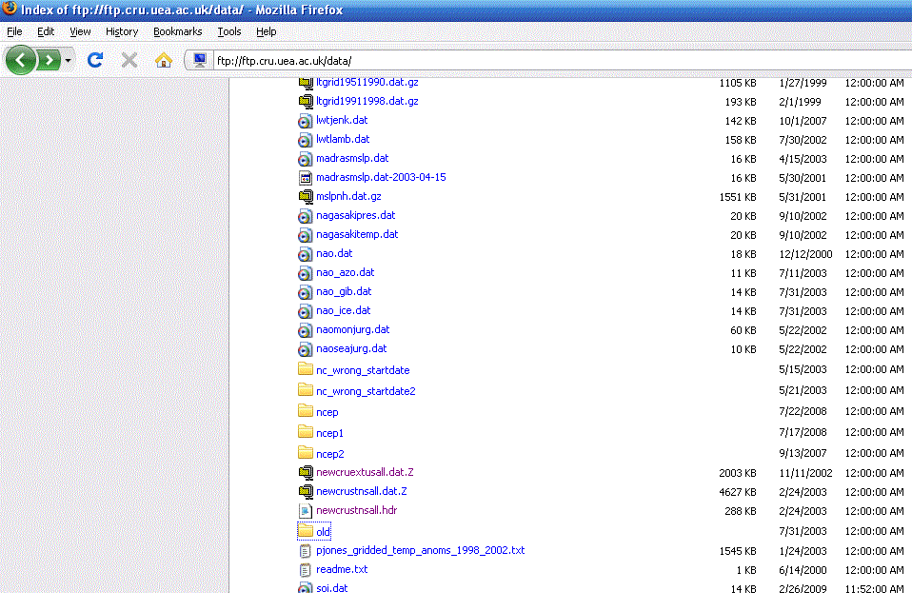This screenshot has width=912, height=611.
Task: Download newcrustnsall.dat.Z
Action: pyautogui.click(x=361, y=492)
